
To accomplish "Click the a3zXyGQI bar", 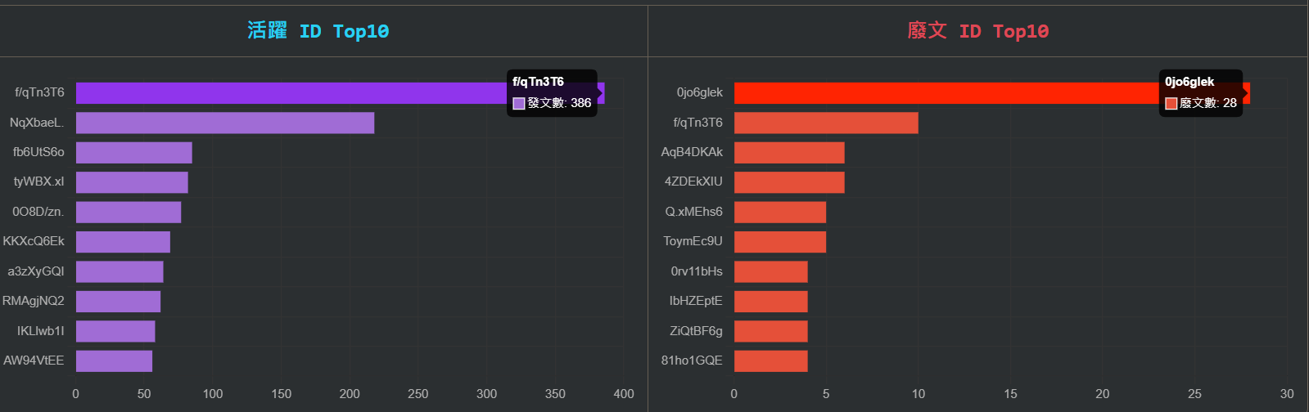I will click(120, 271).
